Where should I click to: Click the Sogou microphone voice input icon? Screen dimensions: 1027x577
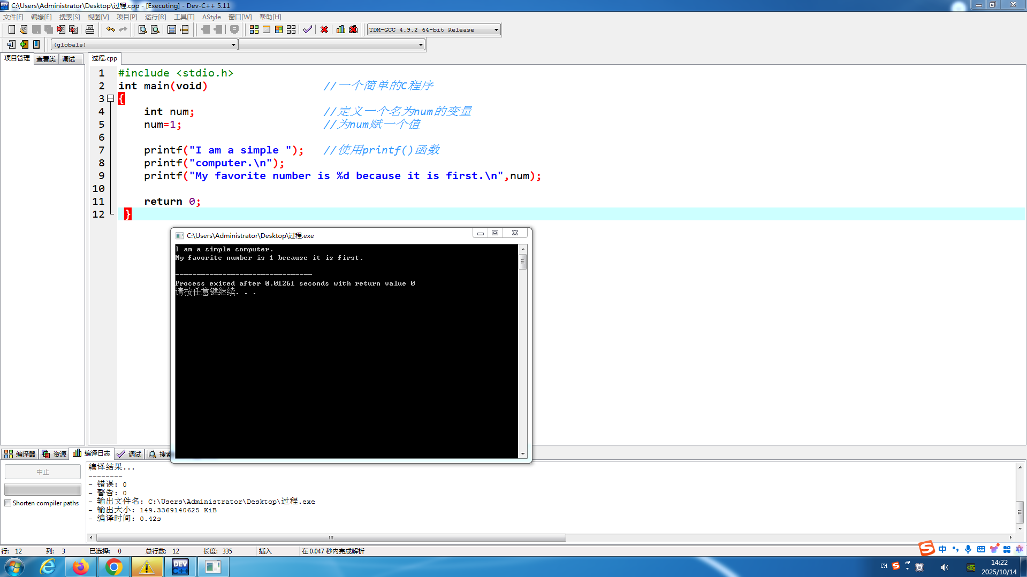(x=968, y=549)
